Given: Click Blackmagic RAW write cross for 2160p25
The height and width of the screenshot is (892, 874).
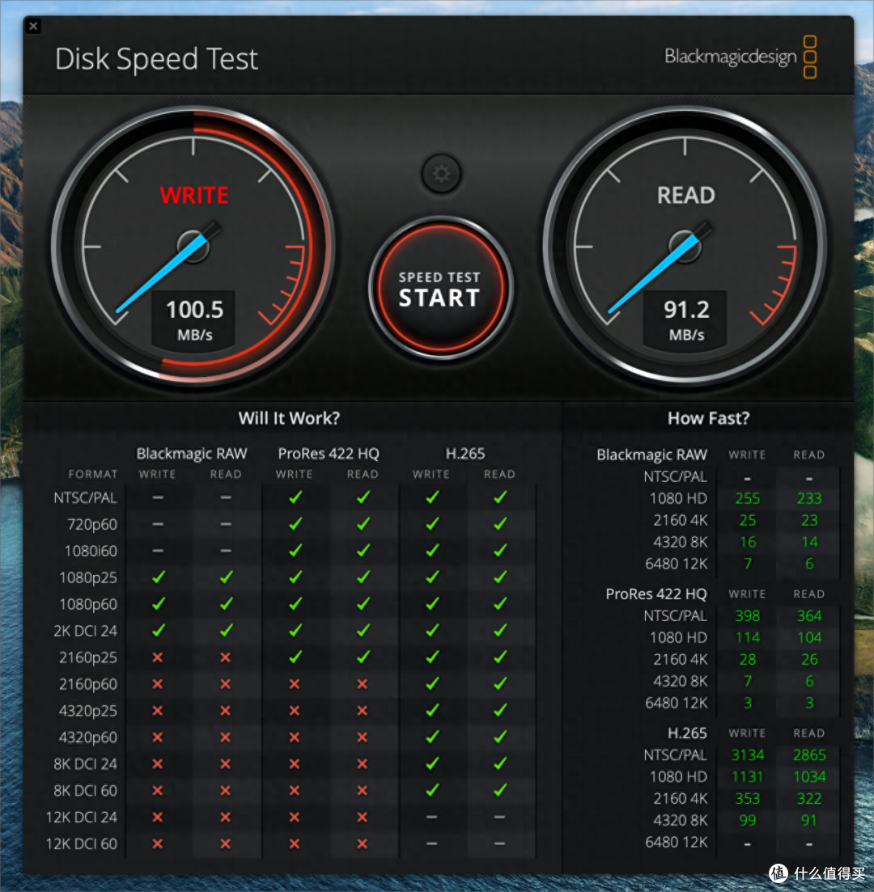Looking at the screenshot, I should (158, 657).
